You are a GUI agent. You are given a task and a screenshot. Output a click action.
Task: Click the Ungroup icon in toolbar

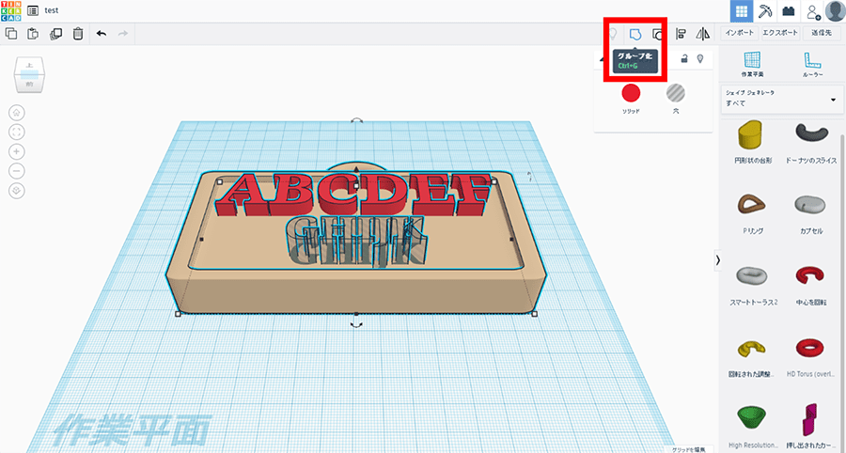659,34
